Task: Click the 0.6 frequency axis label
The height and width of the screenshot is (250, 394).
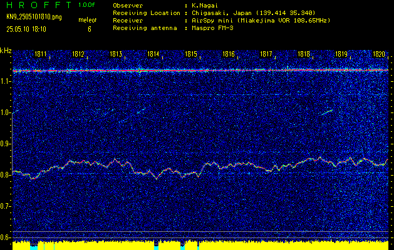Action: coord(6,237)
